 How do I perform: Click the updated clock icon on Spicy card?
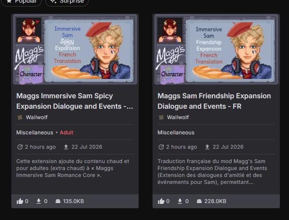tap(20, 147)
